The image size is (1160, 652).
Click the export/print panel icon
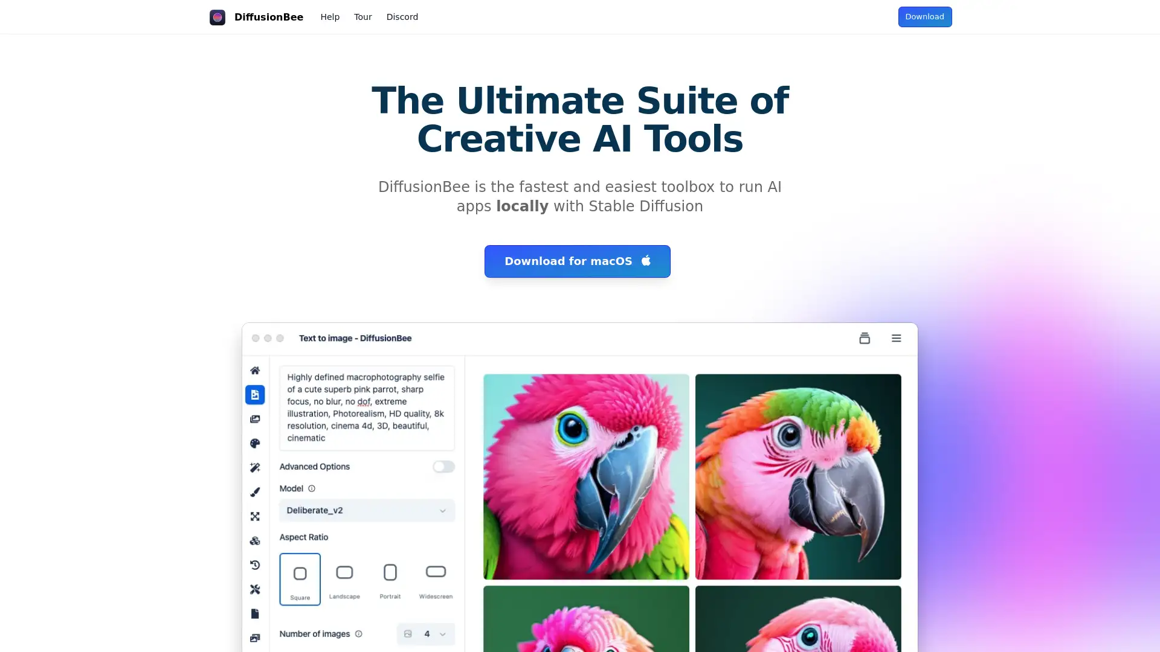click(865, 337)
